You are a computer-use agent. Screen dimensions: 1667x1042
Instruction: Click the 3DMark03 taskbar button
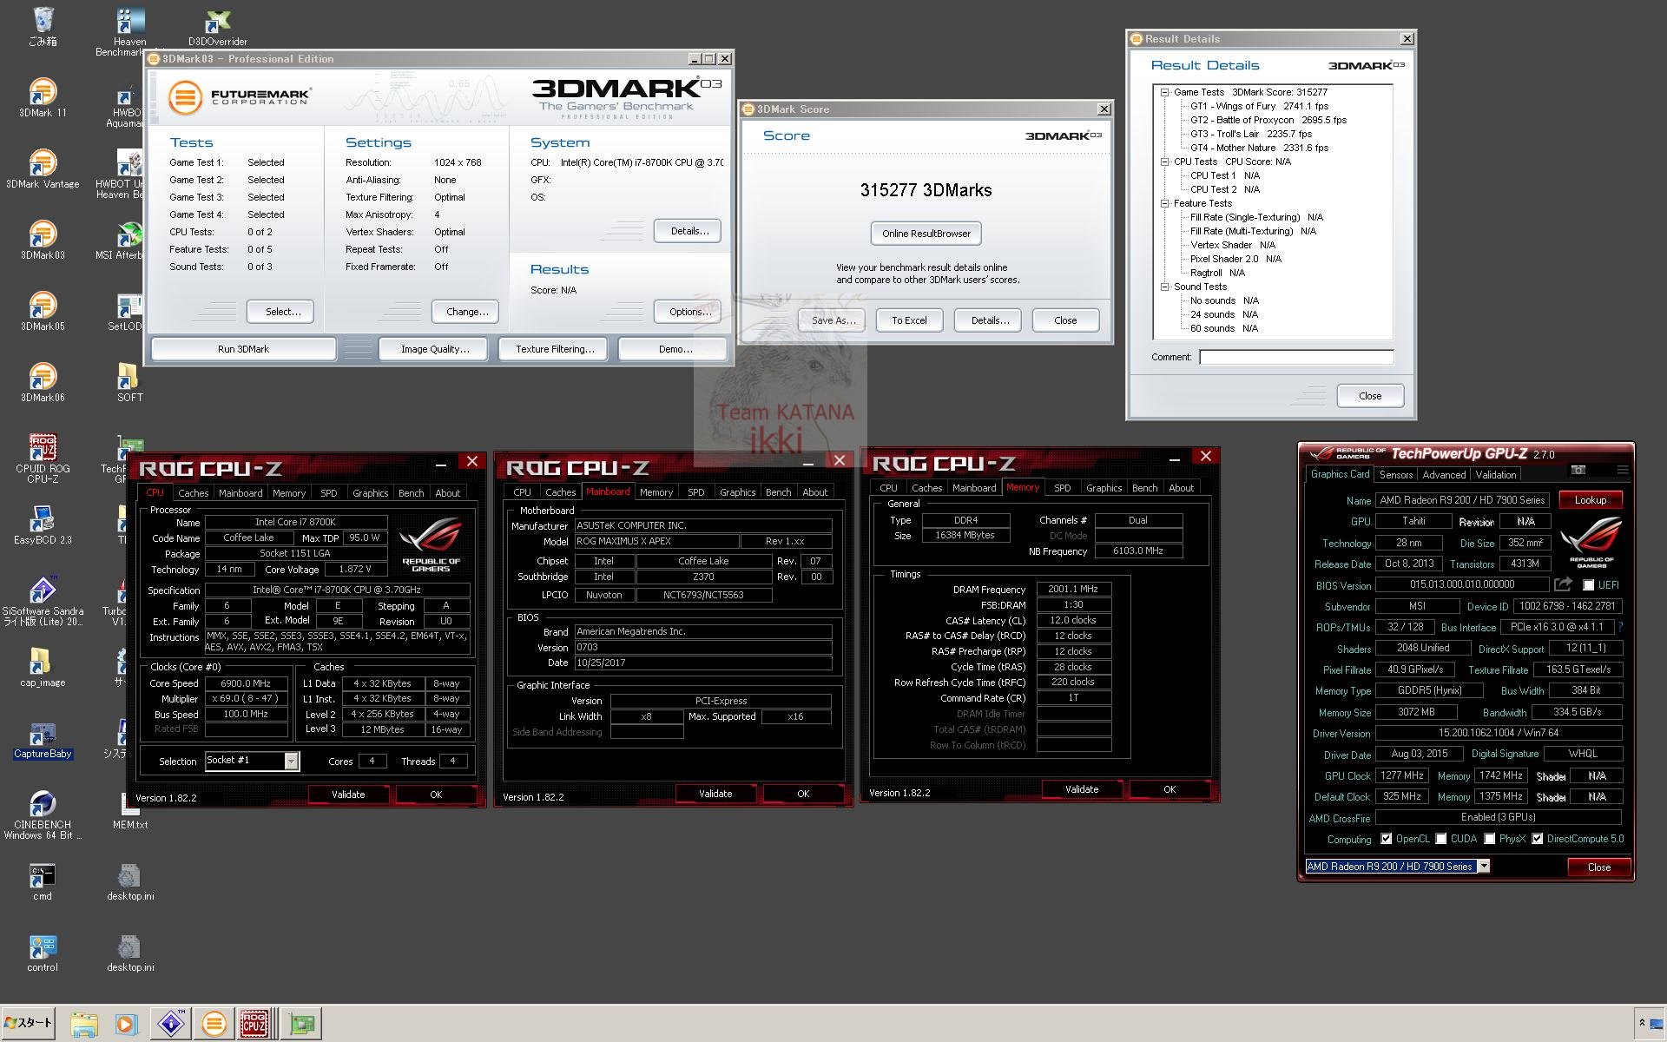[214, 1024]
